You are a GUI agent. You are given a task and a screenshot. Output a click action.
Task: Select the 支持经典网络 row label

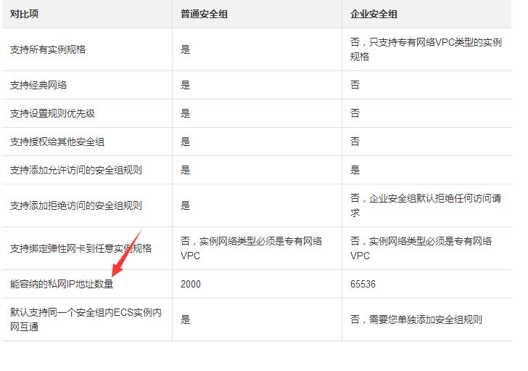pos(38,85)
